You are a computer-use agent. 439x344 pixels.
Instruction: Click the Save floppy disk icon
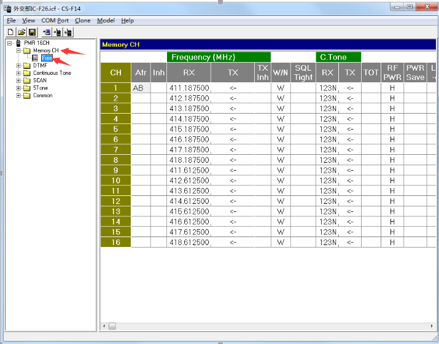31,32
